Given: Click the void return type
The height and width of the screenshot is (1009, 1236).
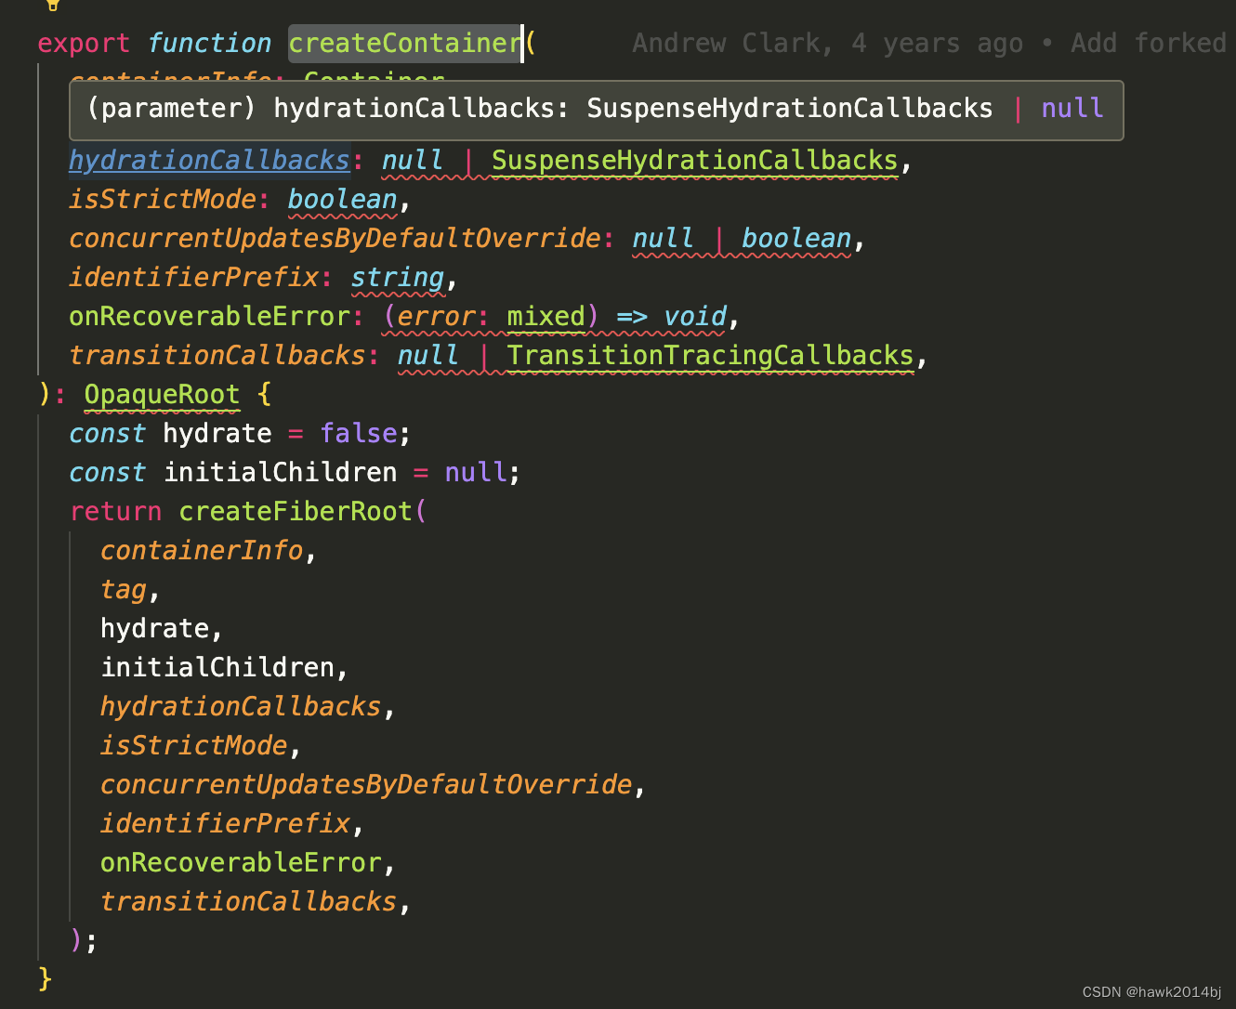Looking at the screenshot, I should click(x=694, y=317).
